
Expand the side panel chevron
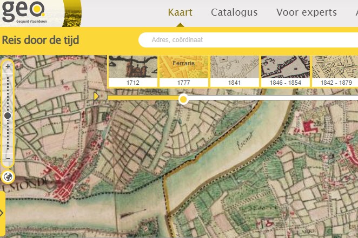pos(2,213)
